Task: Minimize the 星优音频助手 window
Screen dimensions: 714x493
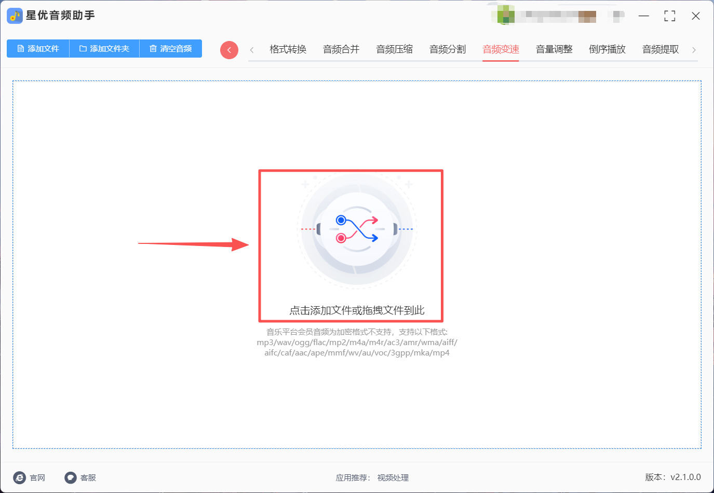Action: tap(644, 16)
